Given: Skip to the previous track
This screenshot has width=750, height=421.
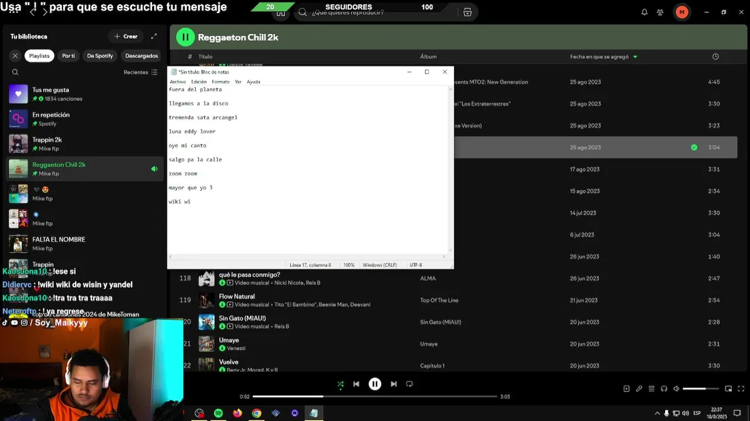Looking at the screenshot, I should (356, 384).
